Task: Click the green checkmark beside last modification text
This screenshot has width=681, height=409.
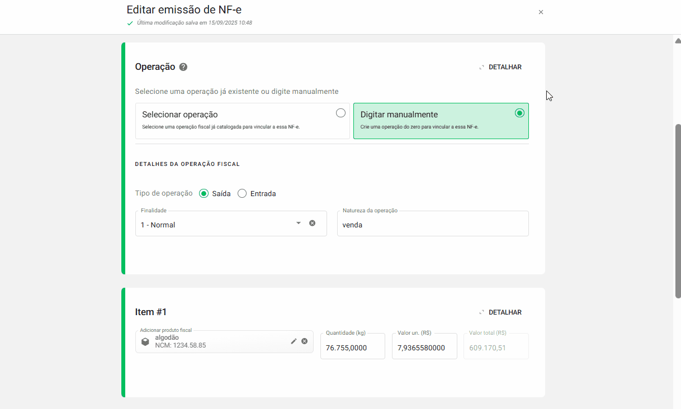Action: [x=130, y=23]
